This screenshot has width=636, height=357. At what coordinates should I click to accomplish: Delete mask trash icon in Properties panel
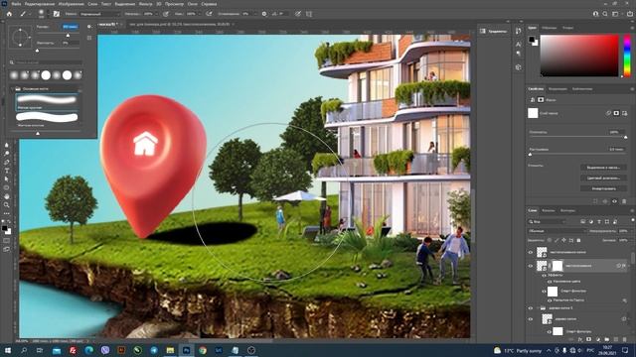(x=624, y=201)
